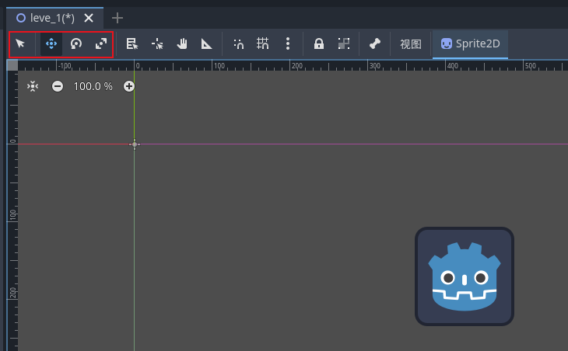
Task: Toggle grid snapping
Action: (263, 44)
